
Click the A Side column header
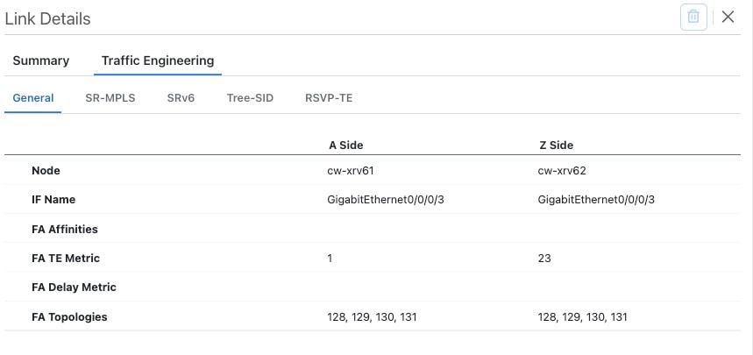click(345, 145)
